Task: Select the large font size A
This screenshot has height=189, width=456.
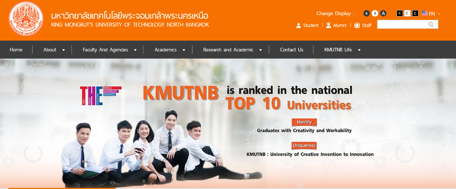Action: coord(383,13)
